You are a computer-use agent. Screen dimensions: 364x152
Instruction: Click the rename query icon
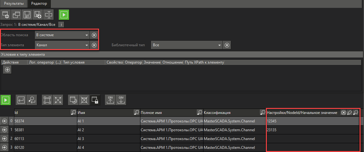(x=48, y=14)
